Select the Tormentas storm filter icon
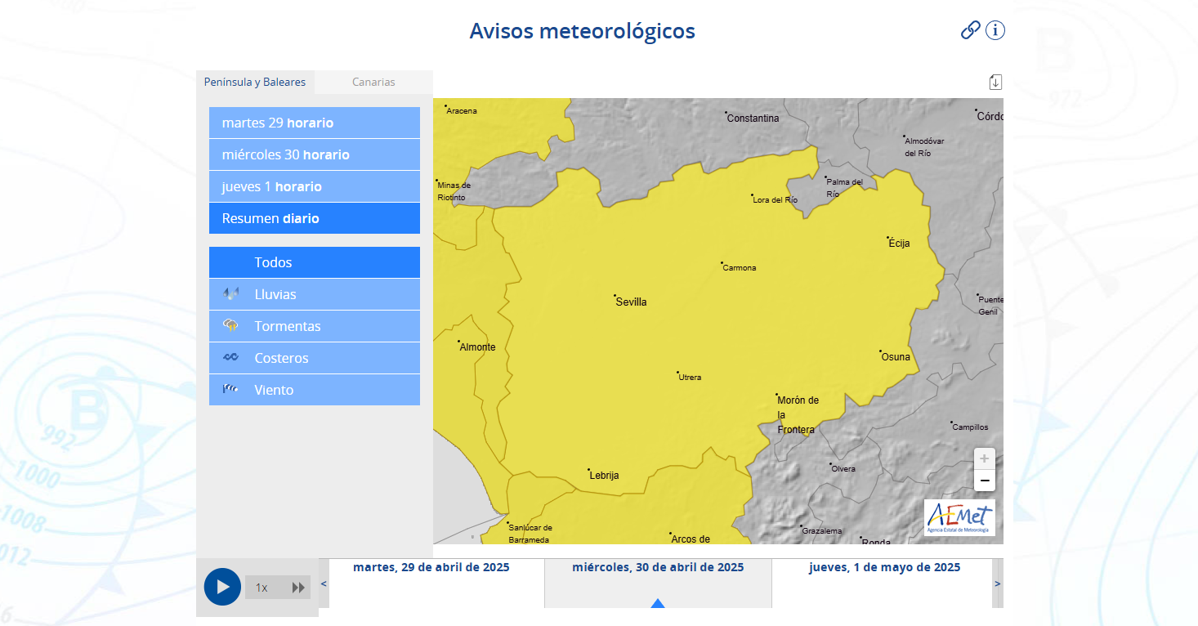The height and width of the screenshot is (626, 1198). 232,325
